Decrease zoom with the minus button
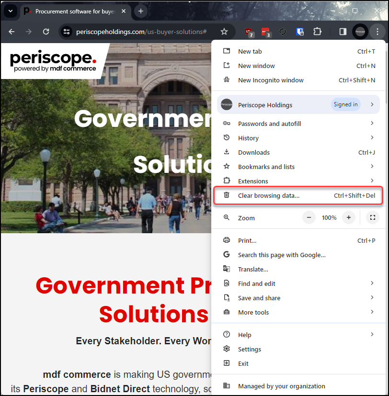Screen dimensions: 389x396 (x=309, y=217)
